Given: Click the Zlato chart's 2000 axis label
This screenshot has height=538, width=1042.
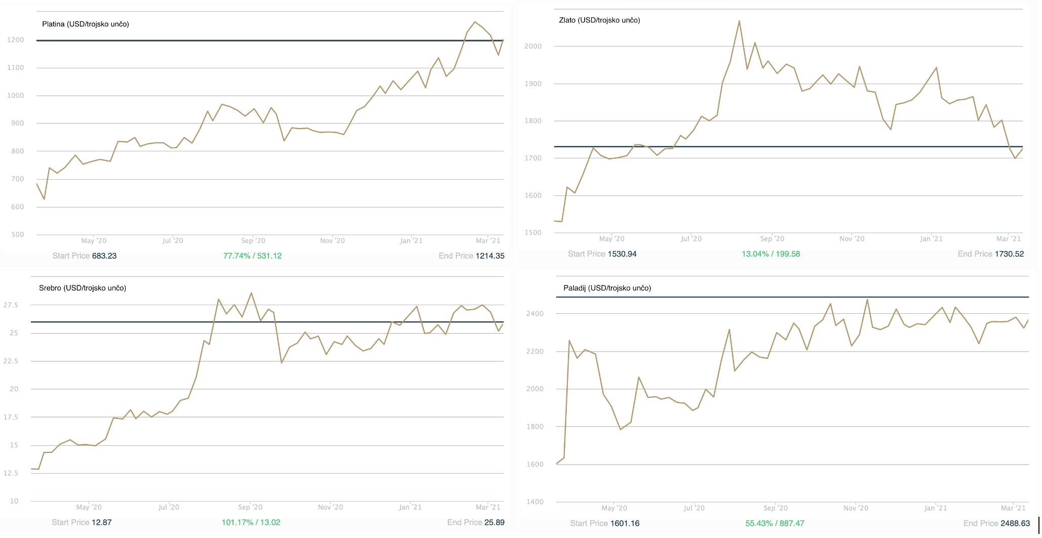Looking at the screenshot, I should click(x=533, y=46).
